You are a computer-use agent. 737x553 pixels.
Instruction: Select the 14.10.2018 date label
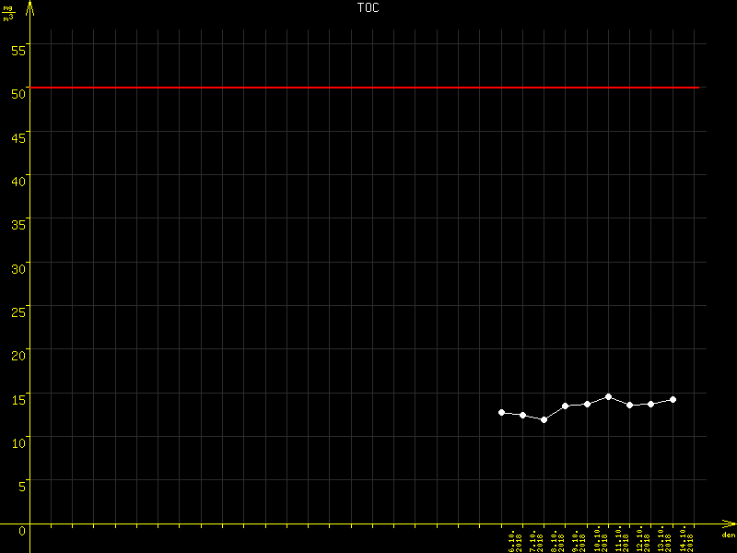point(685,541)
